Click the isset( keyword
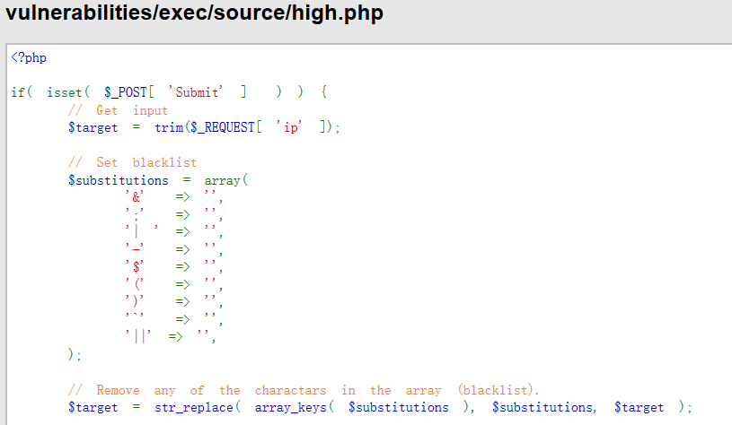This screenshot has width=732, height=425. 68,92
